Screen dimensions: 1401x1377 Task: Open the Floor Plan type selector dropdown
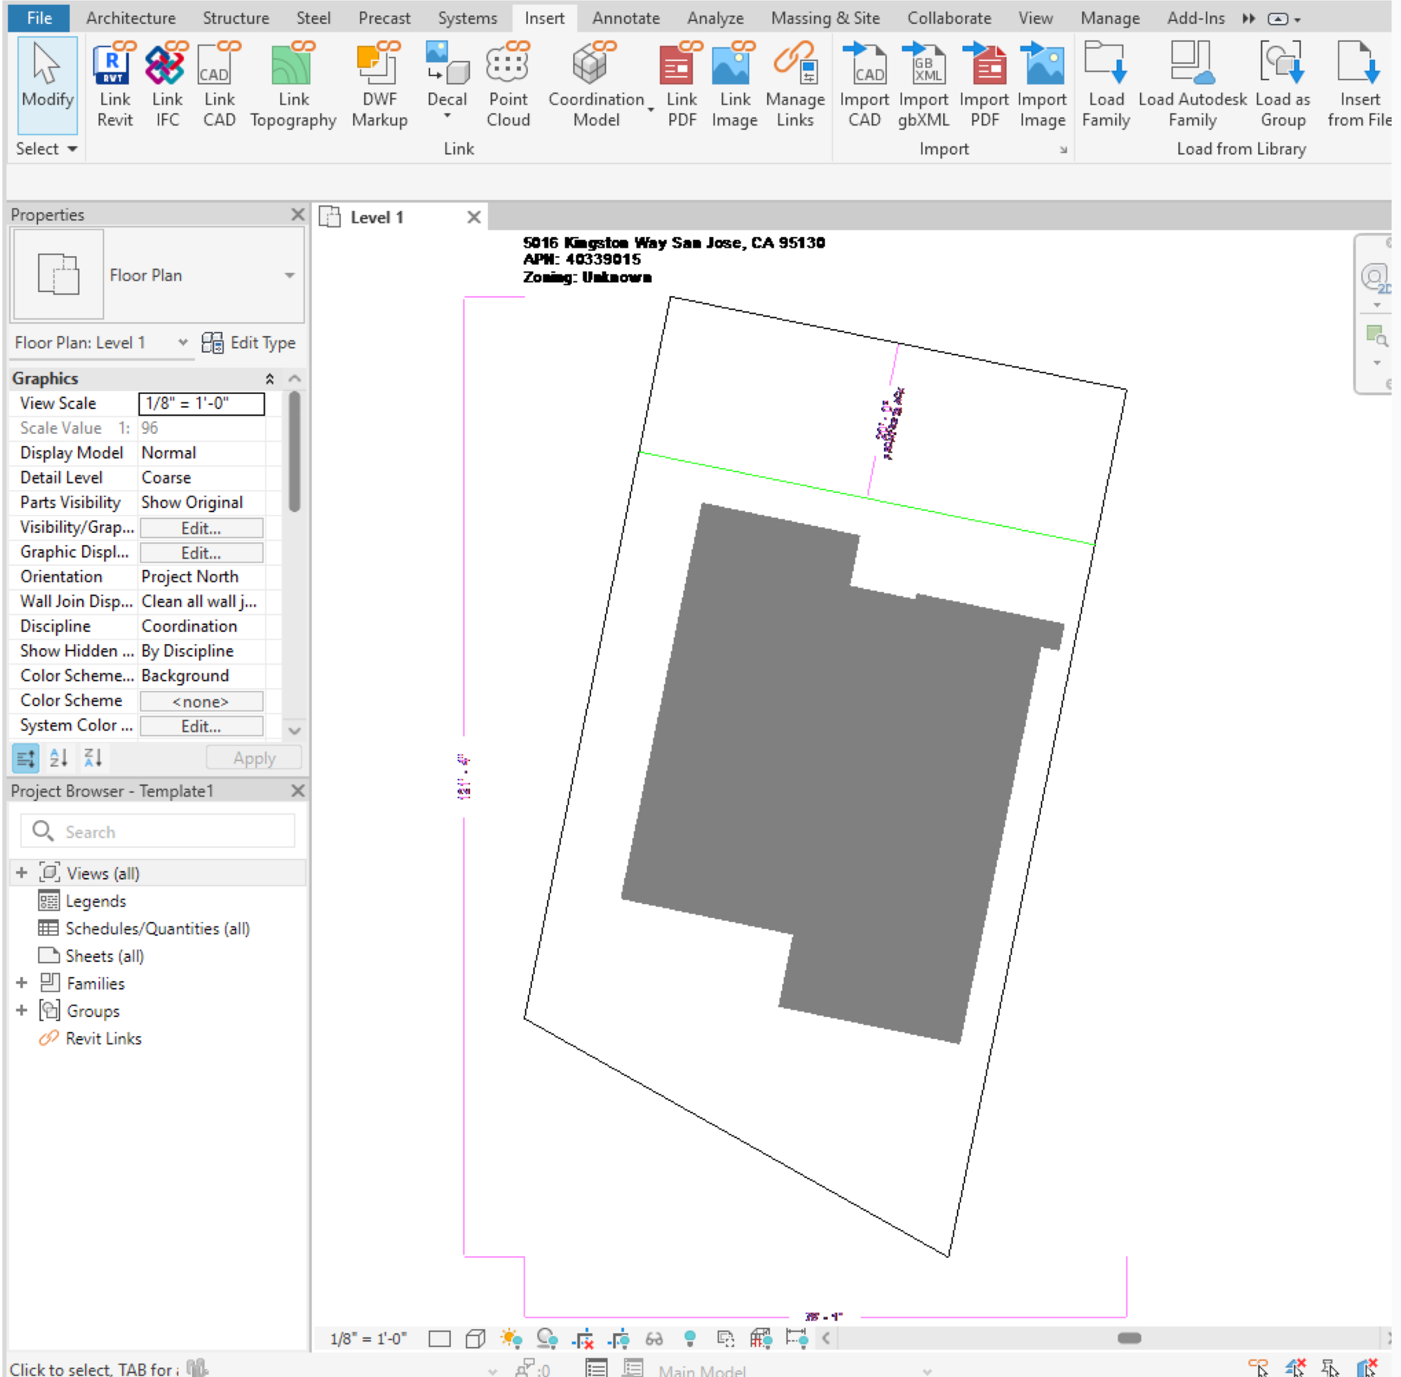click(289, 276)
